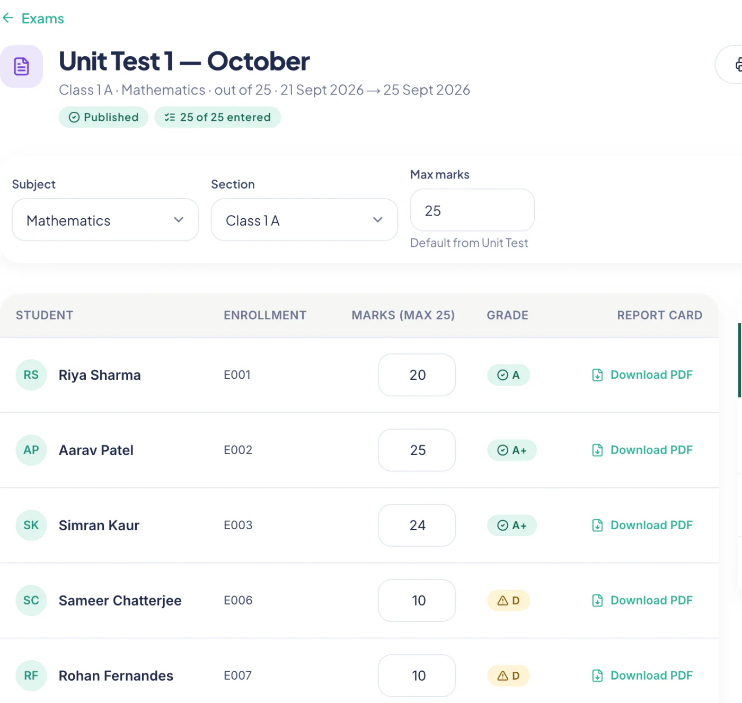Edit Rohan Fernandes's marks field

(417, 676)
